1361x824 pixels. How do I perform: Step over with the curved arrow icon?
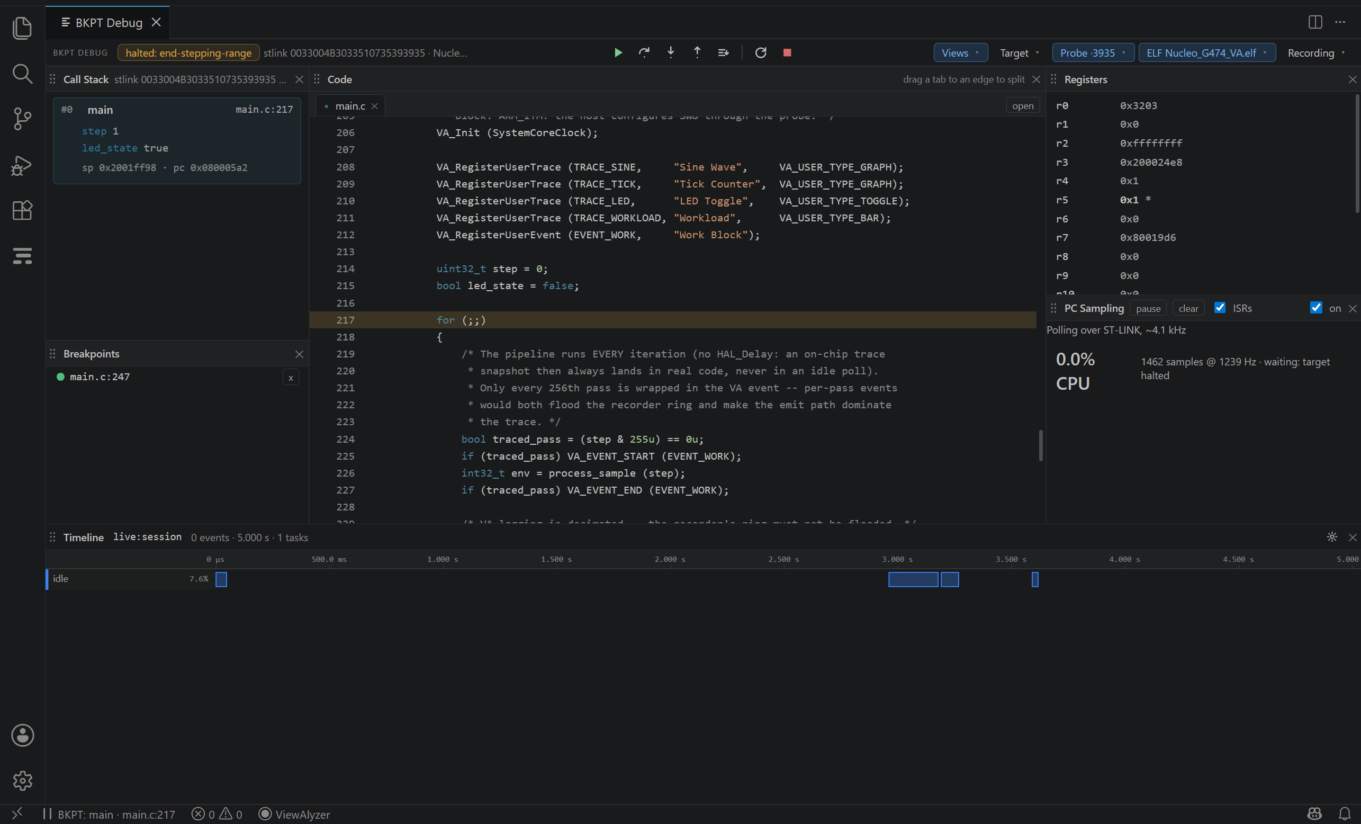[x=644, y=52]
